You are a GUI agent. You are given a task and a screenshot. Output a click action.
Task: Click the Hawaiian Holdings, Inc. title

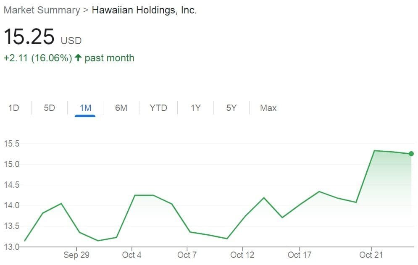click(x=144, y=10)
